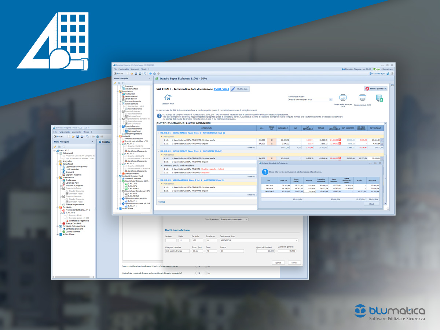The height and width of the screenshot is (330, 440).
Task: Click the Chiudi button in calculation dialog
Action: 371,204
